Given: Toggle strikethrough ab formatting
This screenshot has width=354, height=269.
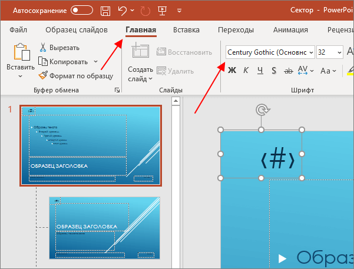Looking at the screenshot, I should click(288, 71).
